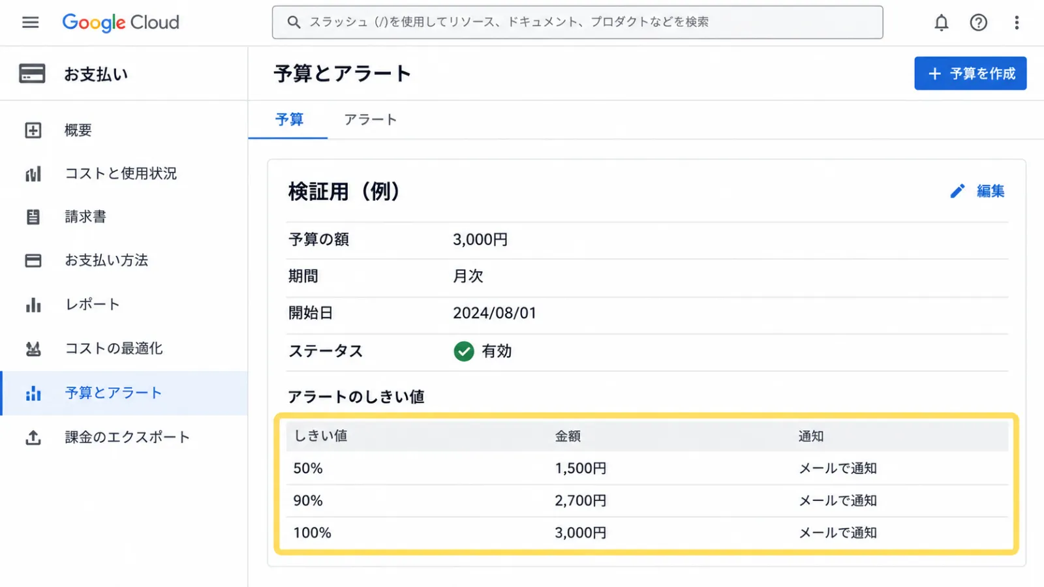
Task: Click the 3,000円 budget amount value
Action: [480, 240]
